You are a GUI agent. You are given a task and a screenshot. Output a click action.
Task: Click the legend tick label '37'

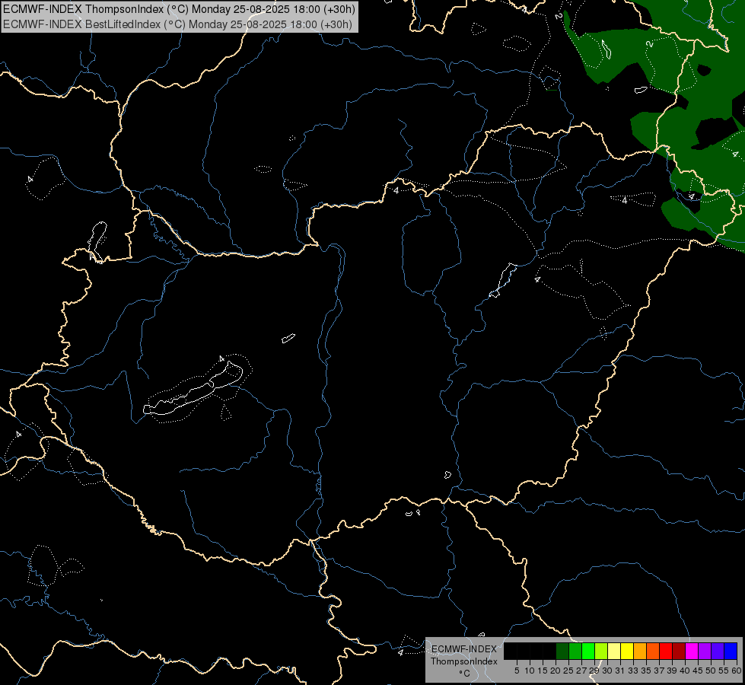click(x=660, y=671)
